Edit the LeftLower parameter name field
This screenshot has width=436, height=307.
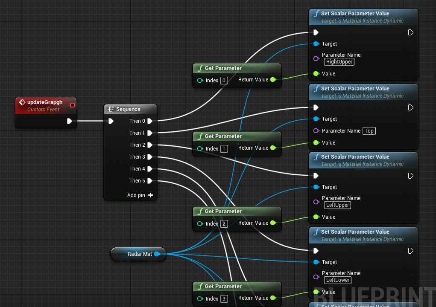[338, 280]
